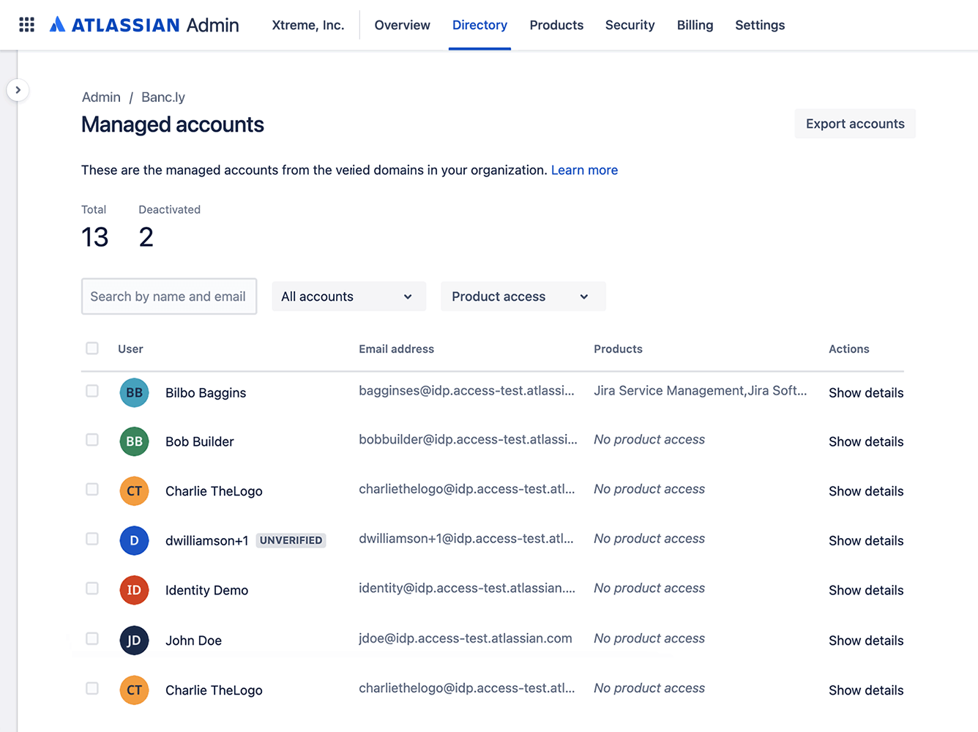Open Bilbo Baggins's avatar
Screen dimensions: 978x732
134,392
